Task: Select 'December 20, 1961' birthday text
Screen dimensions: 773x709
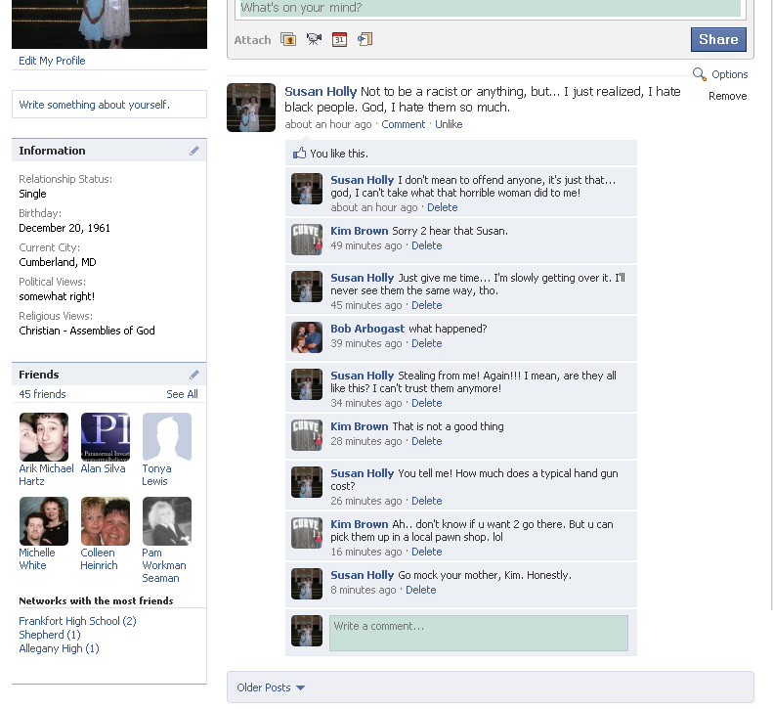Action: [64, 228]
